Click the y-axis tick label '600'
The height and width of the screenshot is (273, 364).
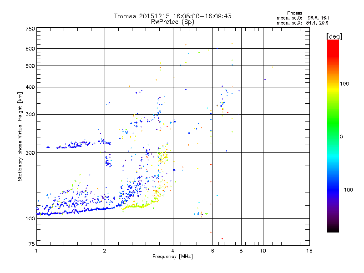click(x=30, y=49)
